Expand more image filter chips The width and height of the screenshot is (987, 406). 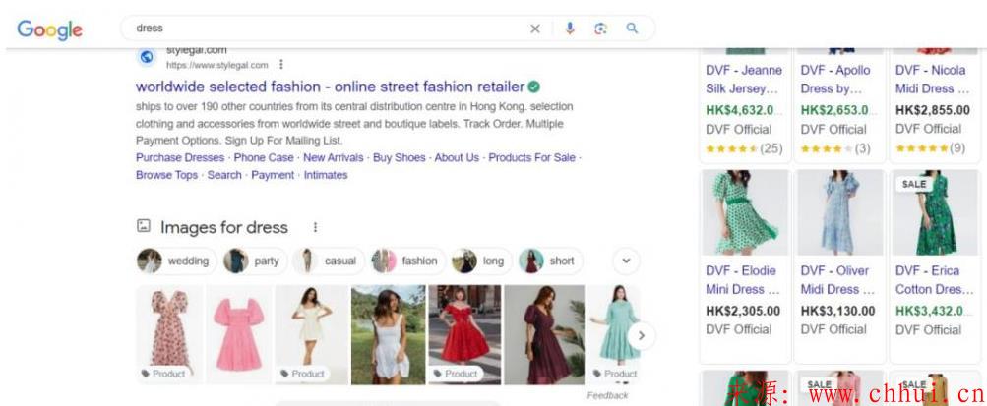(x=626, y=261)
